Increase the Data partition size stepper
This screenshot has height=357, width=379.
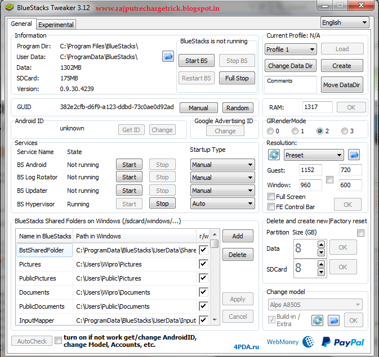tap(321, 245)
